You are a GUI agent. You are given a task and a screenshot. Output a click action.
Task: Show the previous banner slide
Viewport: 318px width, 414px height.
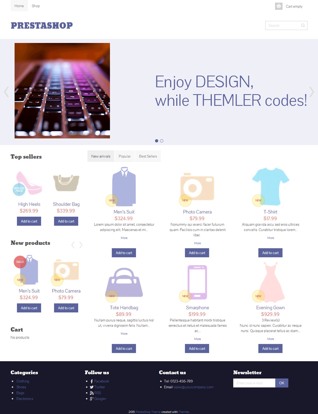click(x=6, y=92)
